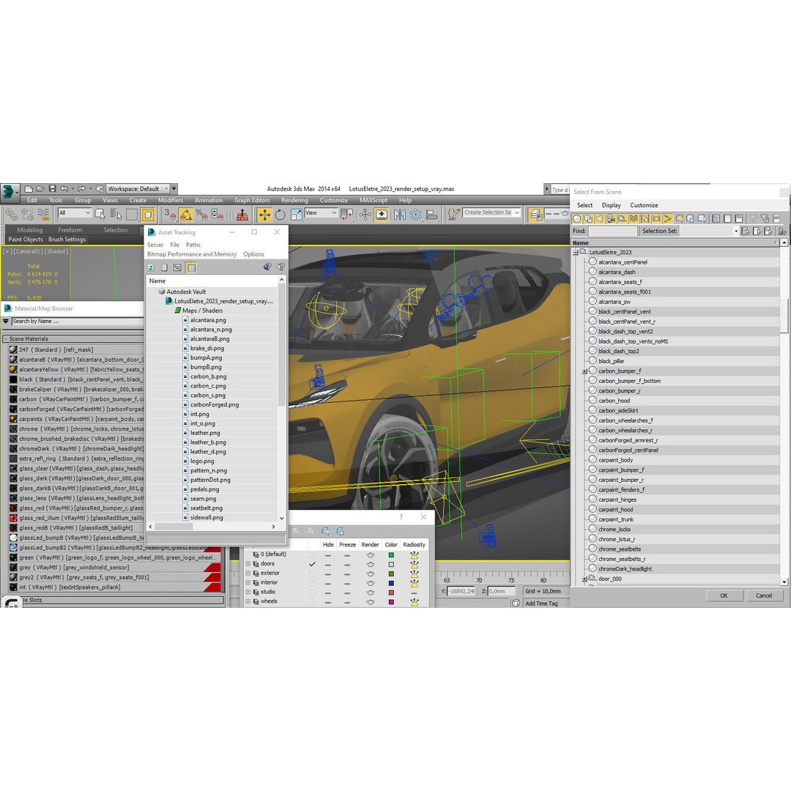Click OK in Select From Scene dialog
The width and height of the screenshot is (791, 791).
coord(724,595)
